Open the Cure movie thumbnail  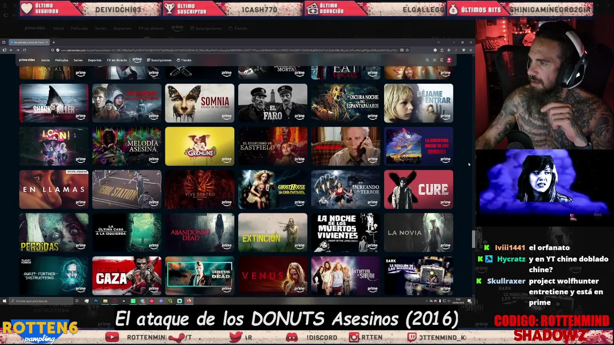(418, 189)
